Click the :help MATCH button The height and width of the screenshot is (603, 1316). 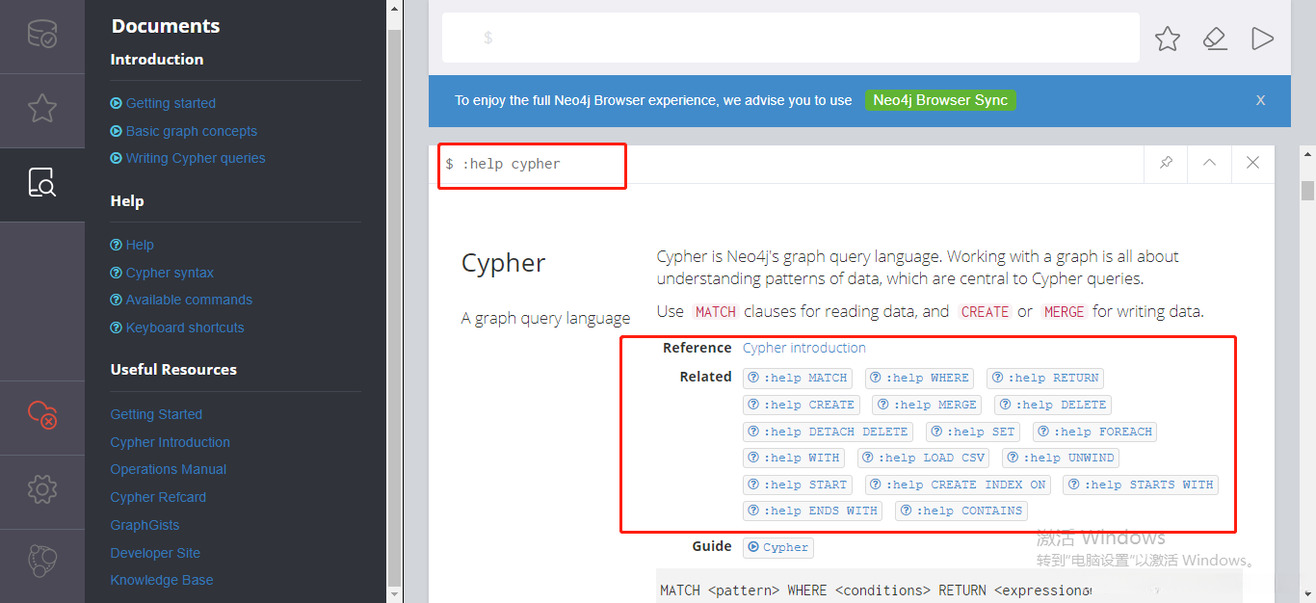pos(798,378)
